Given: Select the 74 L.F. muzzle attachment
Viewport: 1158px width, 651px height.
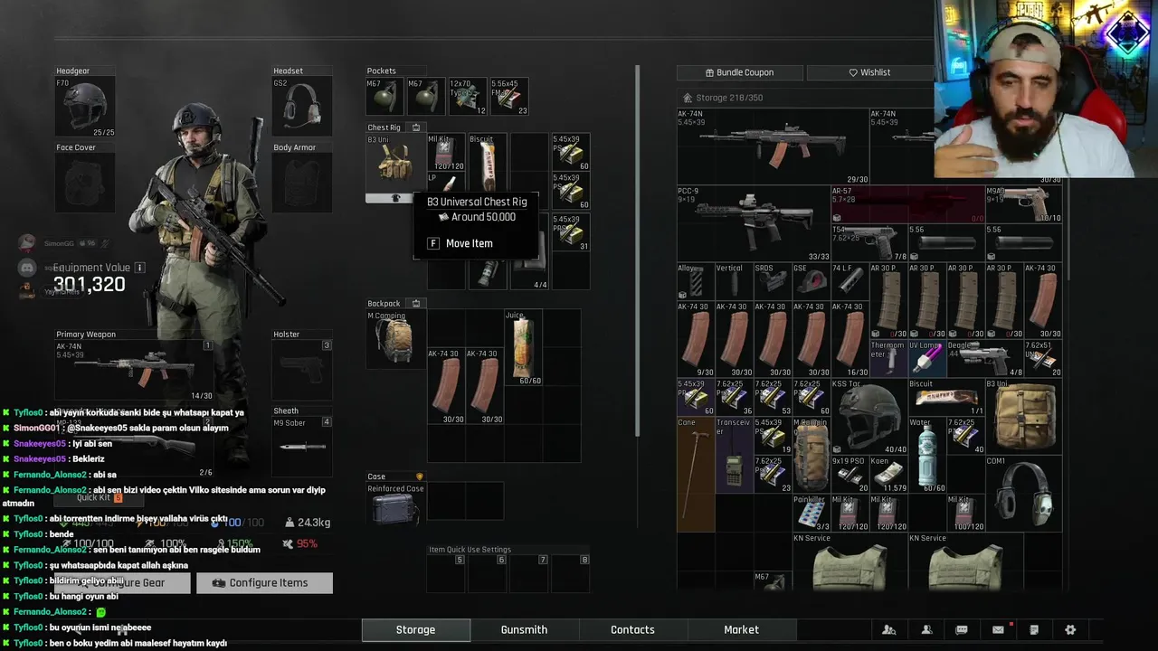Looking at the screenshot, I should [850, 281].
